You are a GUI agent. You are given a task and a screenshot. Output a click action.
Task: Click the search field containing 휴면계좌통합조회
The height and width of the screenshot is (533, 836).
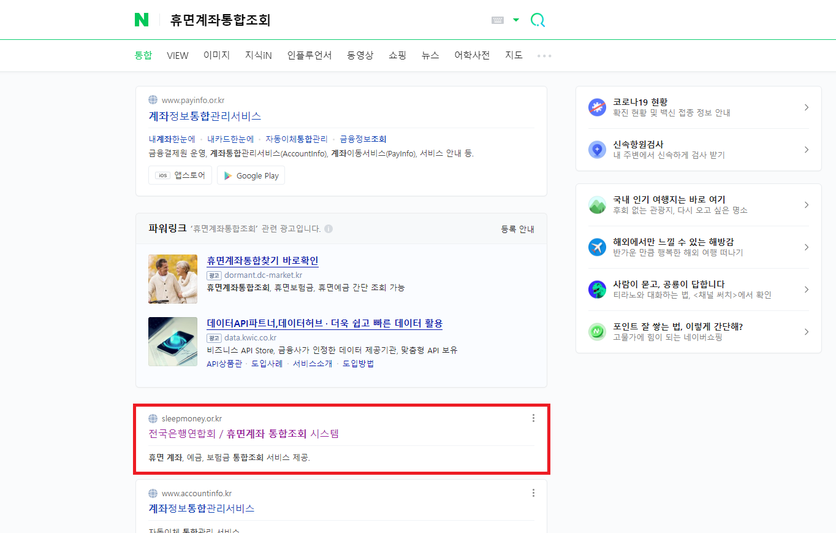pyautogui.click(x=325, y=20)
